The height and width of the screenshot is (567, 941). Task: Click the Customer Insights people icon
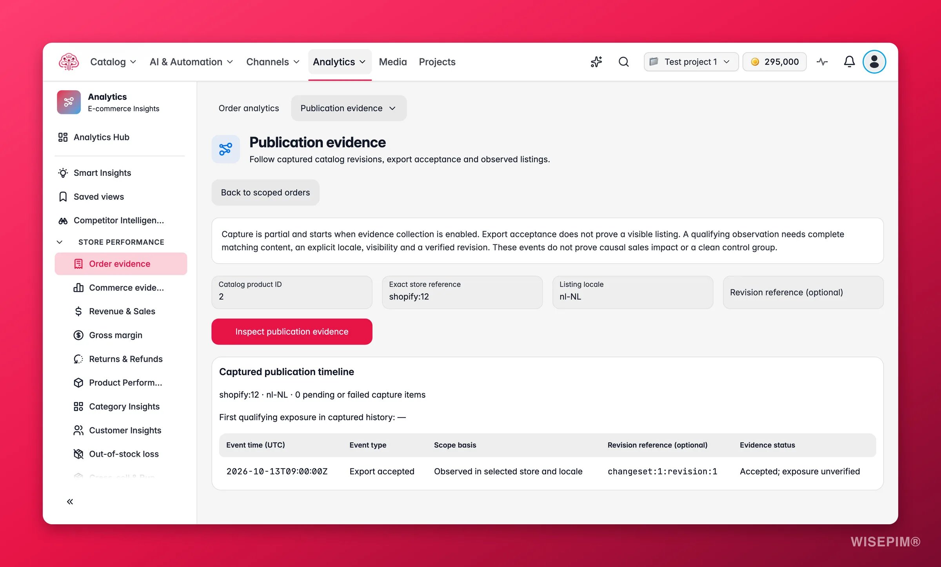78,430
